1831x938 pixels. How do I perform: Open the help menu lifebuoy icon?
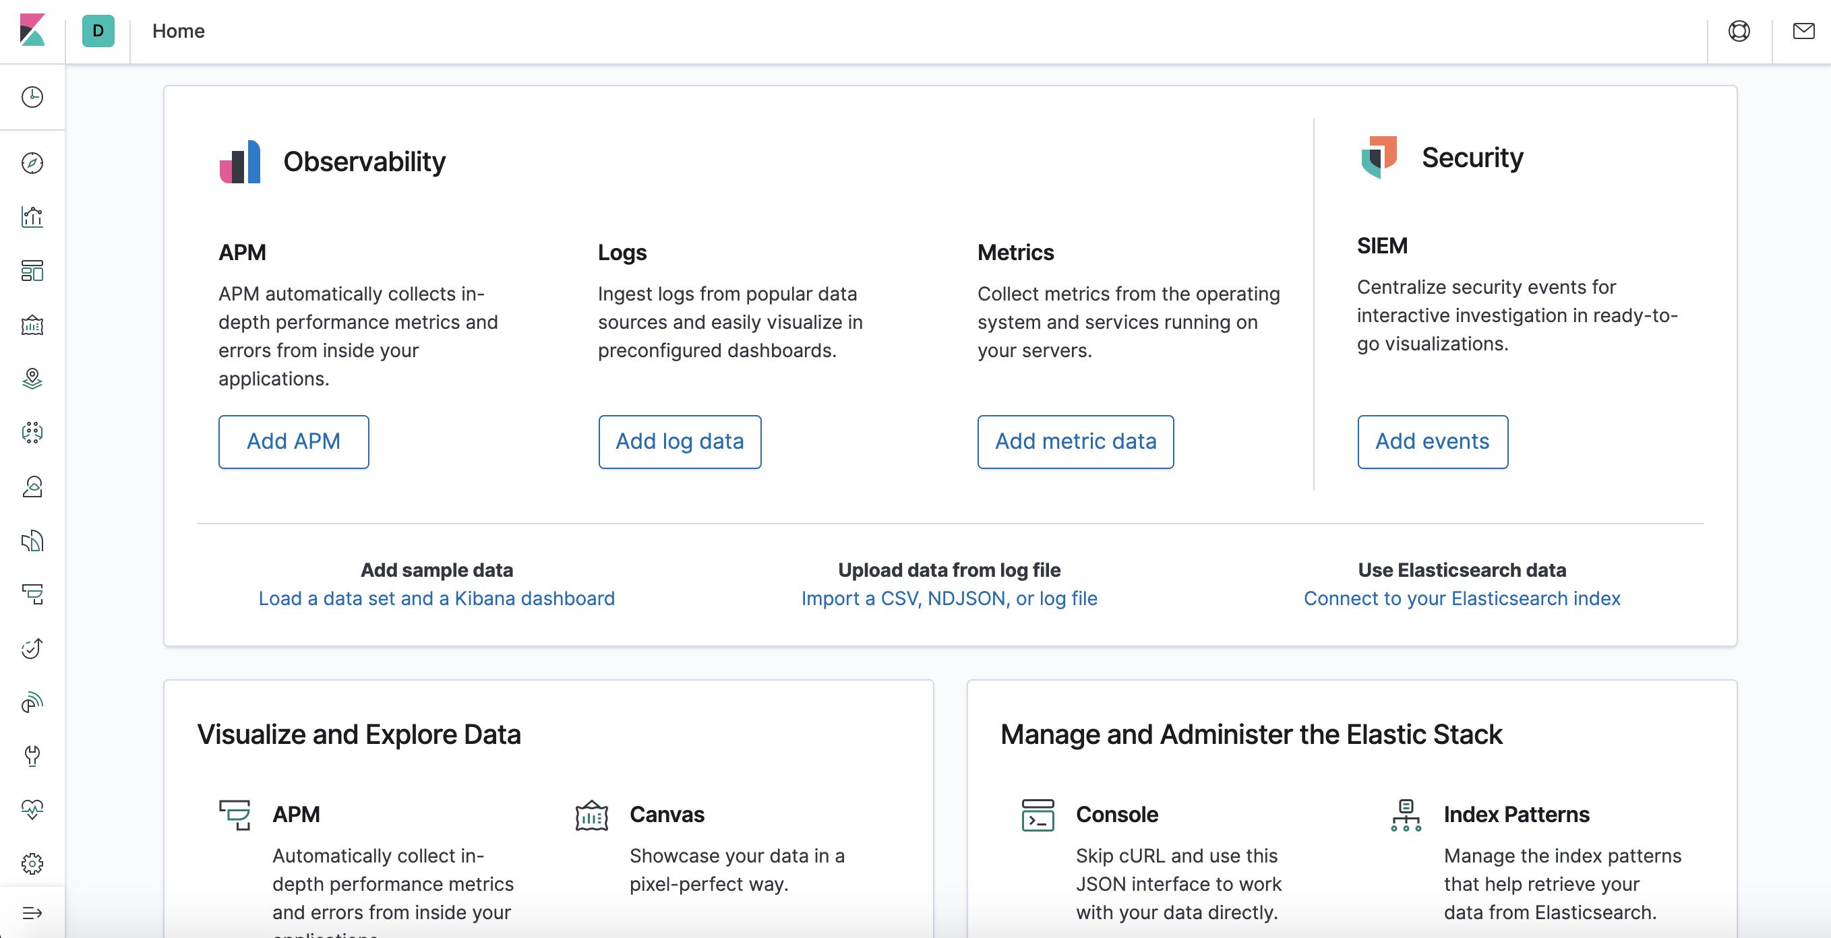1739,31
